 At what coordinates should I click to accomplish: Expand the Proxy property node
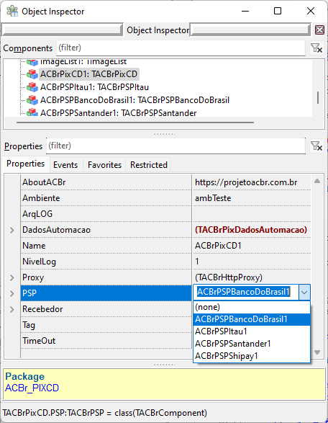(x=12, y=277)
